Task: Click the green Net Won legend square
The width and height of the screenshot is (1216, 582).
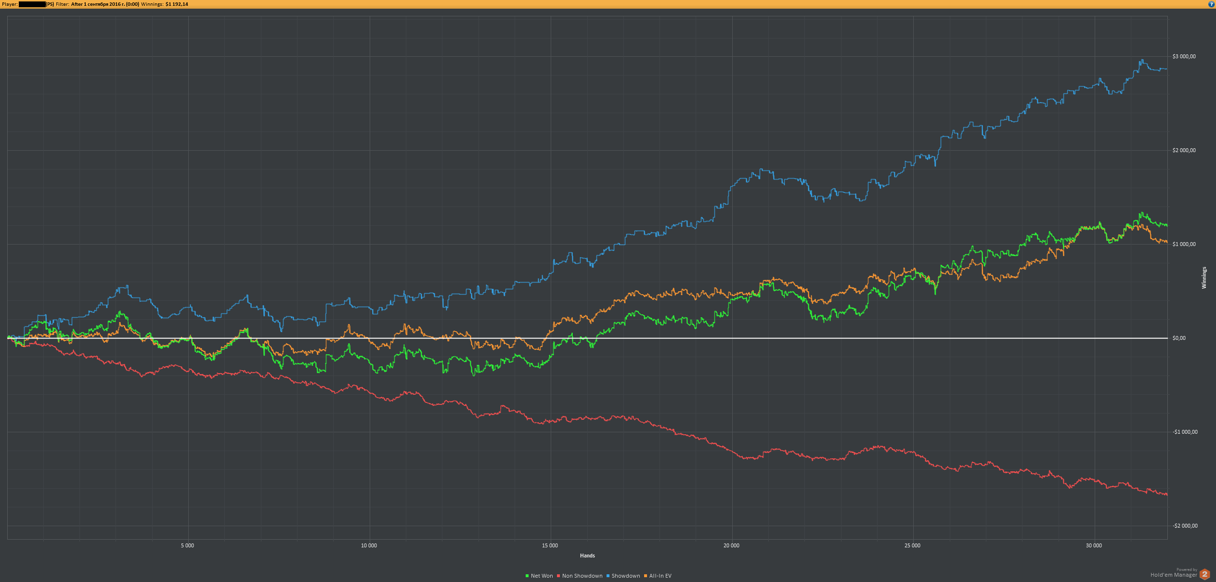Action: [x=527, y=576]
